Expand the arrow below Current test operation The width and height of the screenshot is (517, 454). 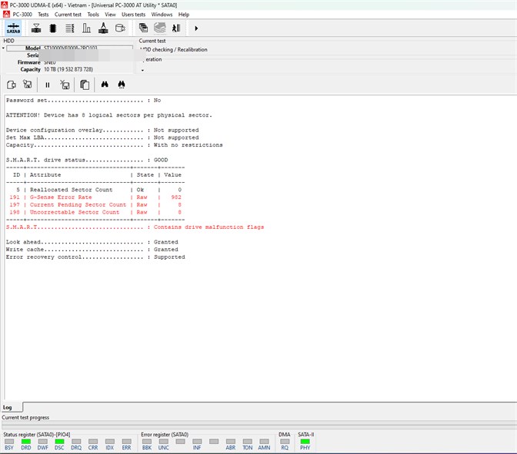tap(142, 70)
